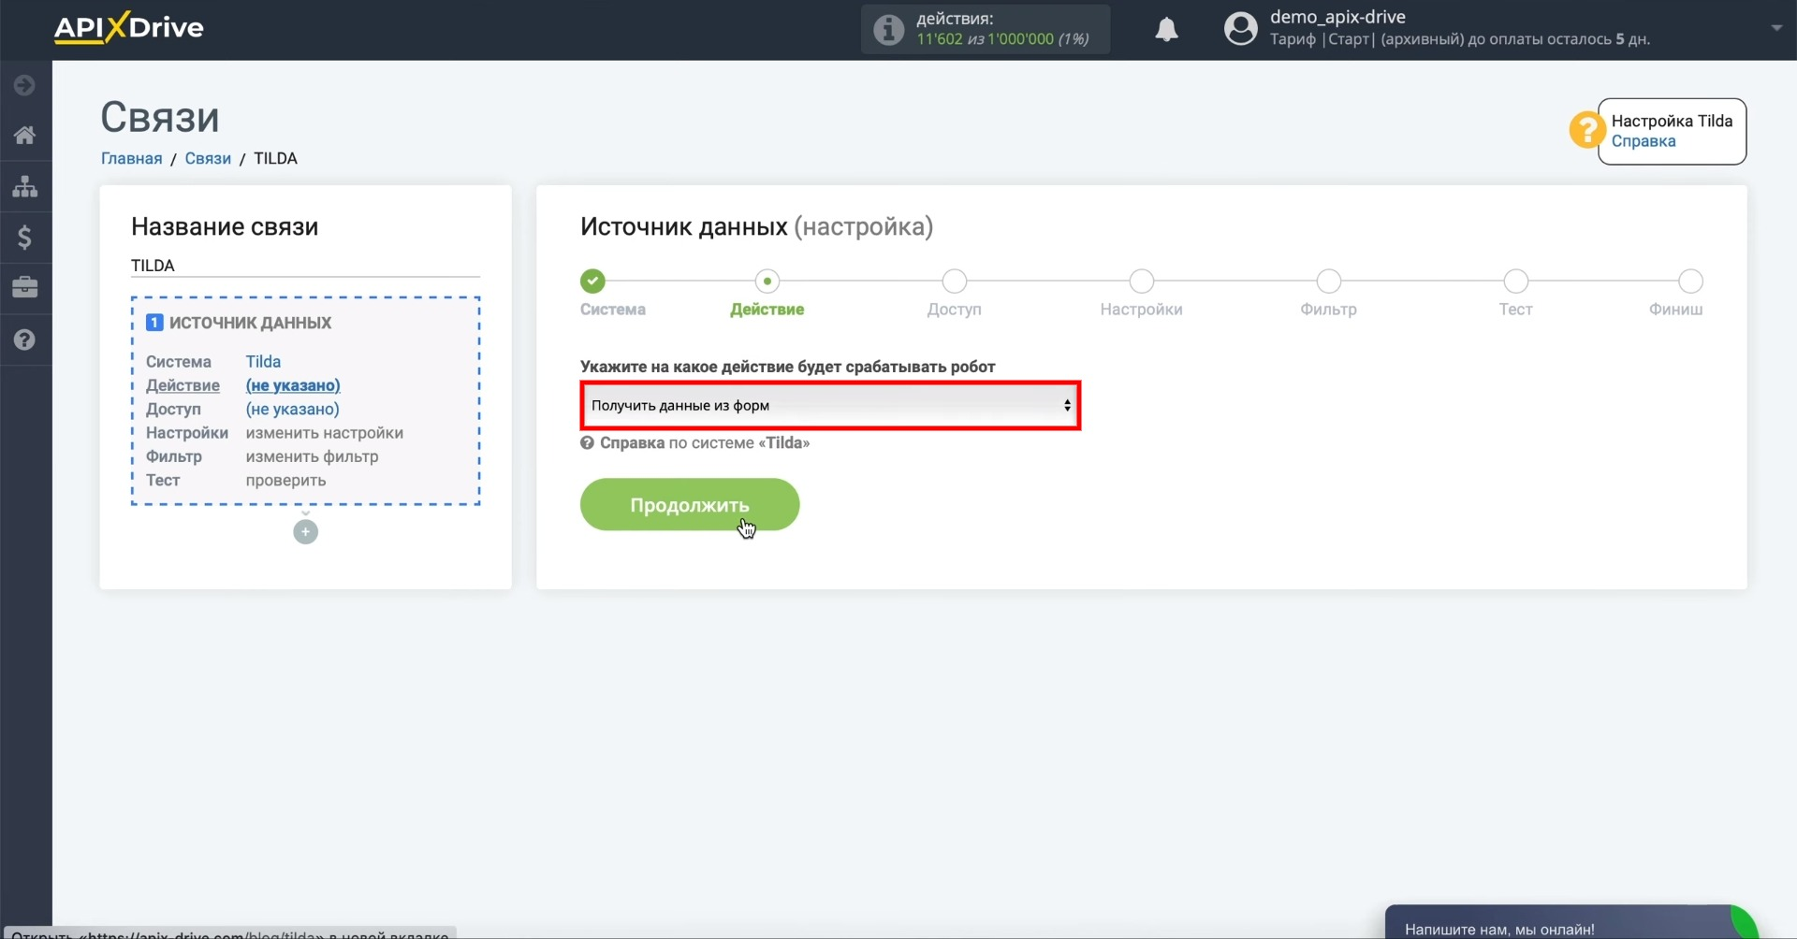The width and height of the screenshot is (1797, 939).
Task: Click the Tilda system link
Action: coord(263,362)
